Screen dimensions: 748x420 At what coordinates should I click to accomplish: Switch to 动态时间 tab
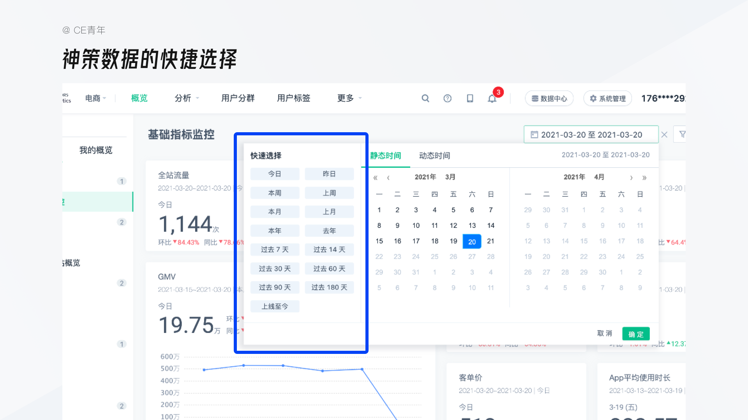pos(434,156)
